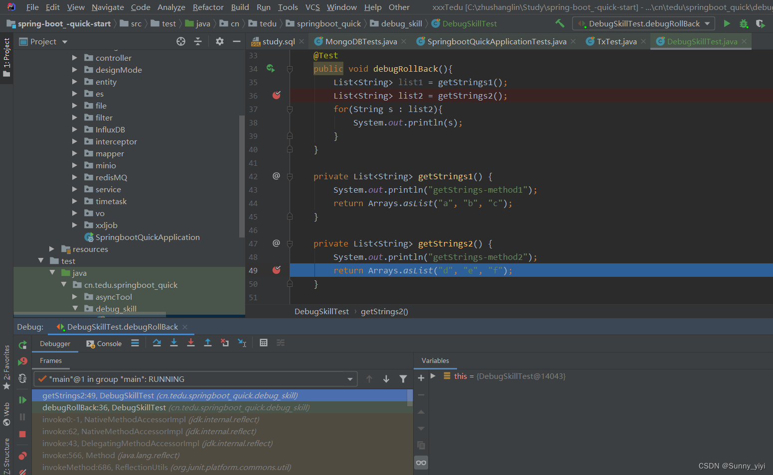The width and height of the screenshot is (773, 475).
Task: Toggle the Z: Structure tool window
Action: [6, 456]
